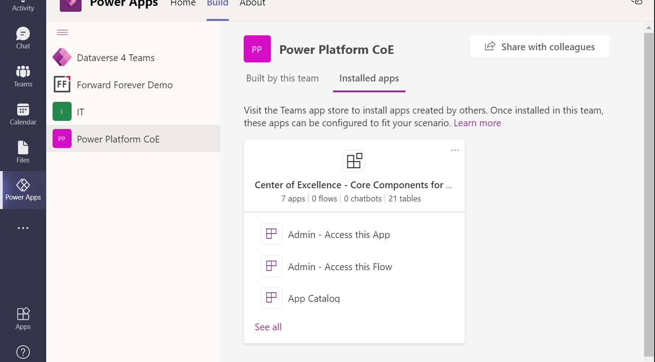655x362 pixels.
Task: Click the "21 tables" count
Action: click(x=405, y=199)
